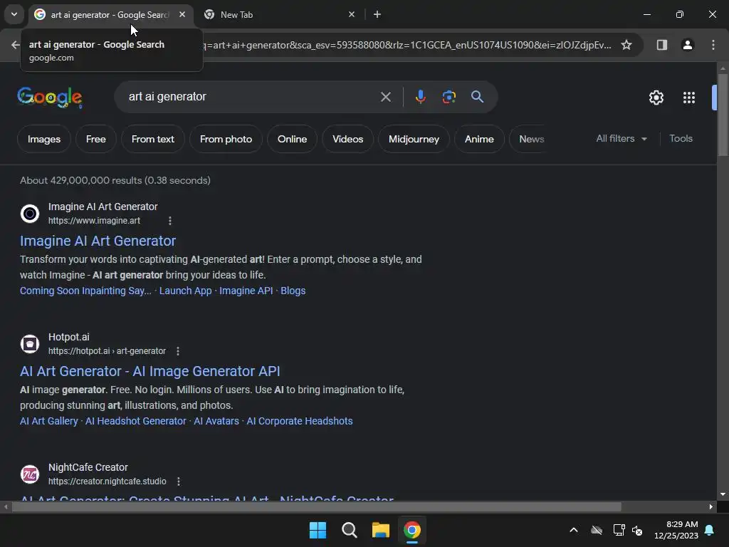Open a new tab with the plus button
729x547 pixels.
tap(377, 14)
